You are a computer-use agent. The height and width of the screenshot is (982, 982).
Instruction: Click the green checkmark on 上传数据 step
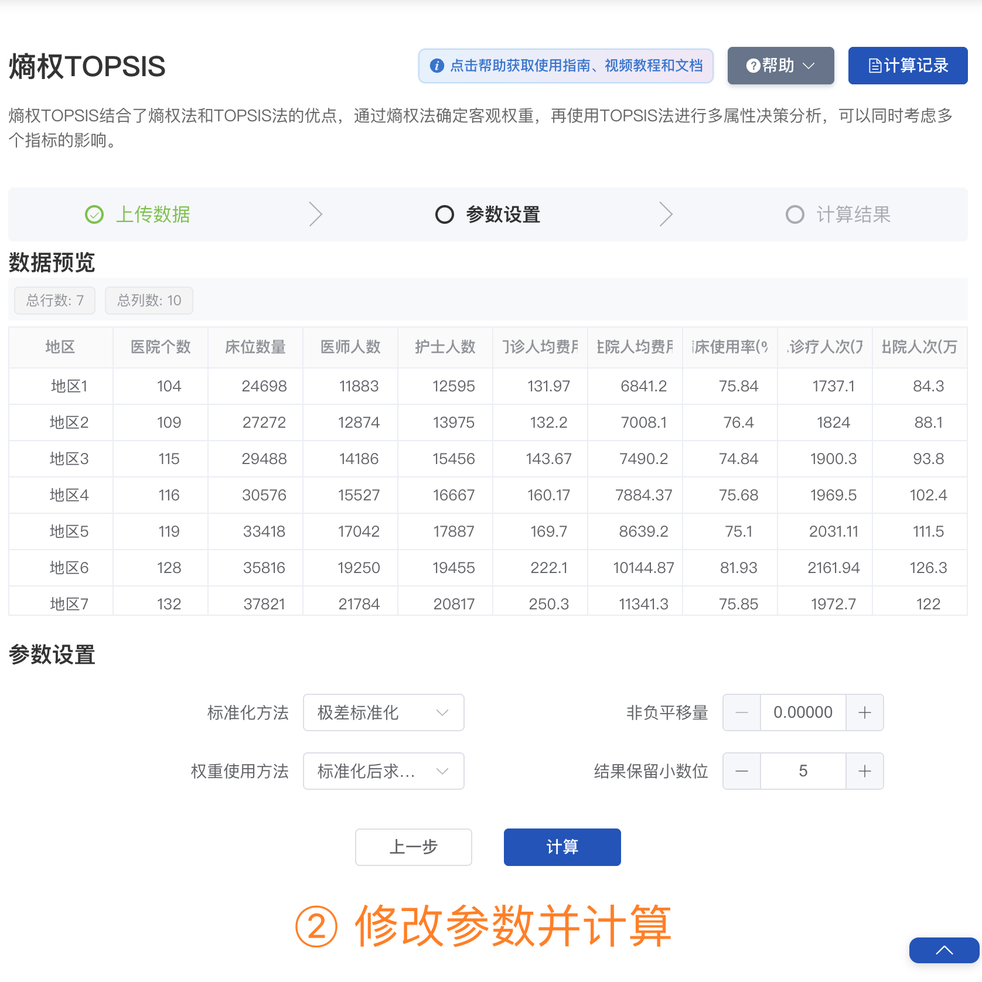coord(94,214)
